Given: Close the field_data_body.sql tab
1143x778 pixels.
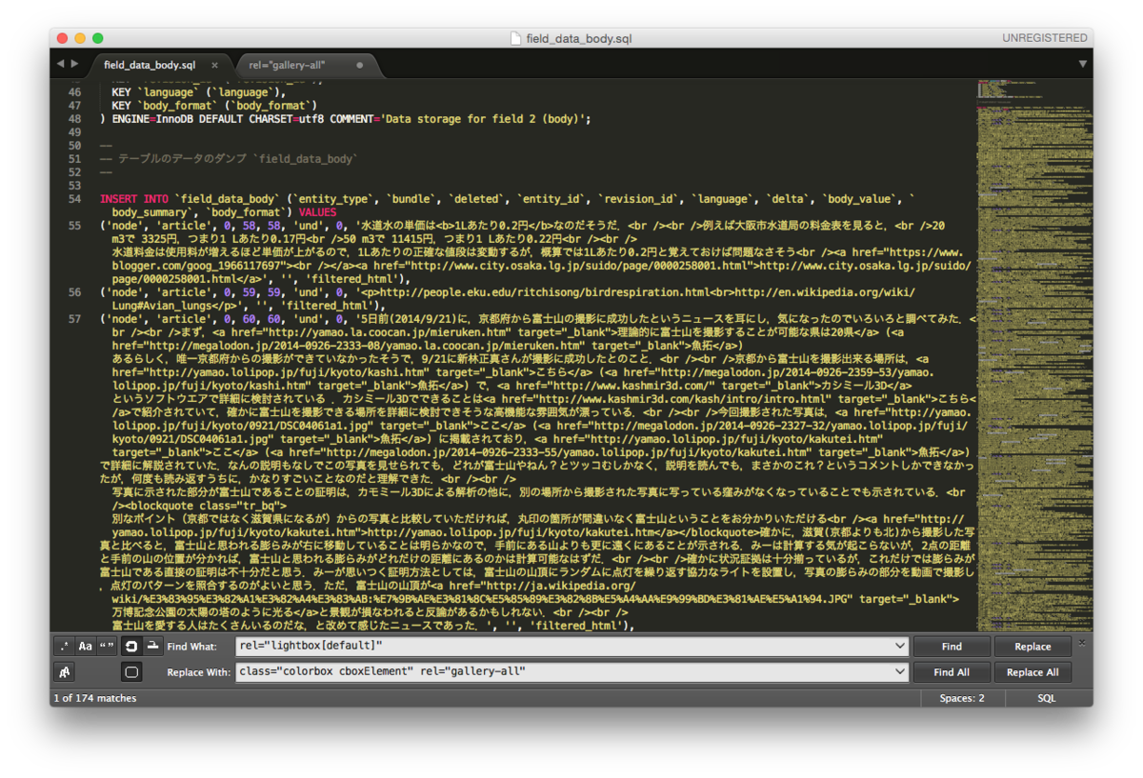Looking at the screenshot, I should pos(215,66).
